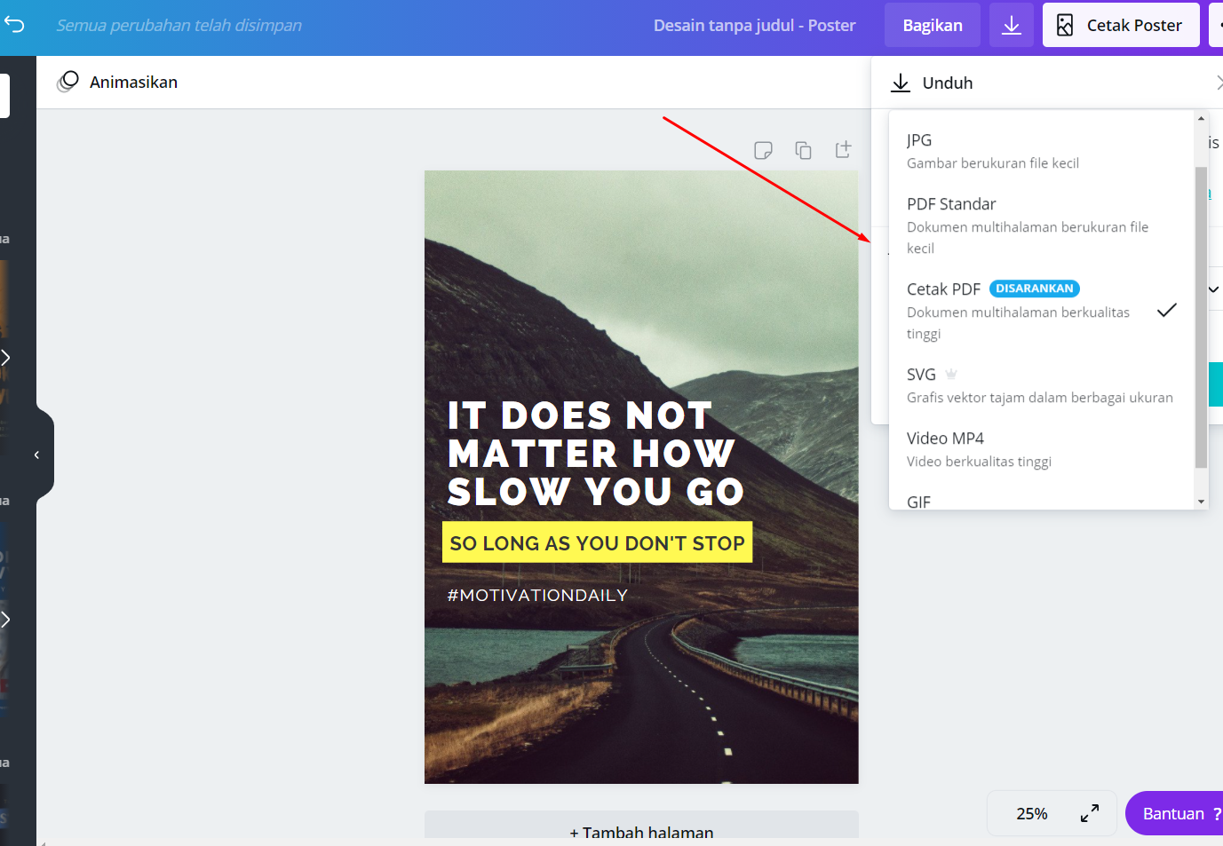Click the add note icon above poster
Image resolution: width=1223 pixels, height=846 pixels.
point(763,150)
